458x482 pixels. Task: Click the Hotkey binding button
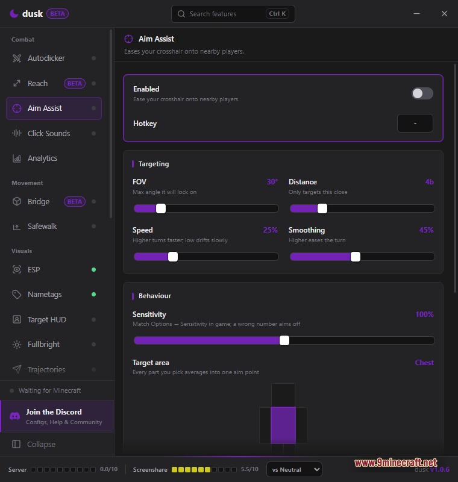(x=415, y=124)
